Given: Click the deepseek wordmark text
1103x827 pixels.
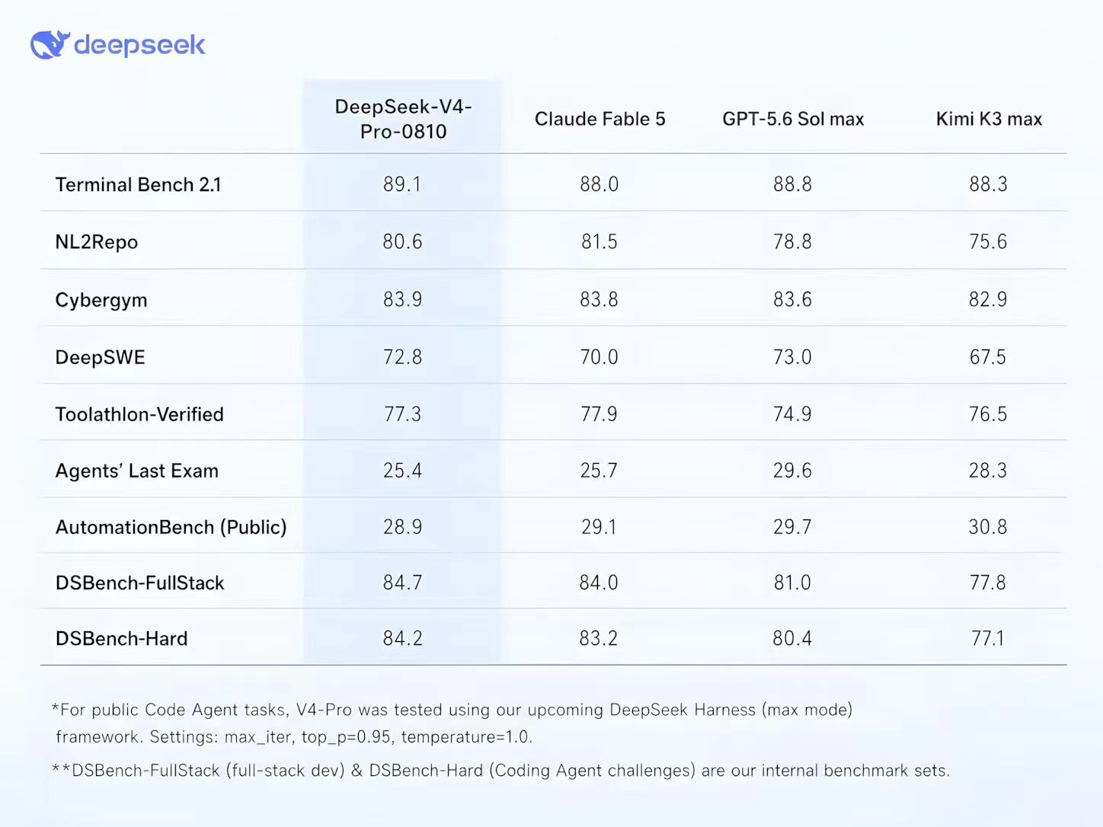Looking at the screenshot, I should pyautogui.click(x=139, y=45).
